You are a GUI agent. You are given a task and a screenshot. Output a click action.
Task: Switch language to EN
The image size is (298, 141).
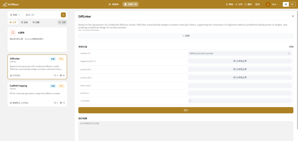pyautogui.click(x=292, y=4)
